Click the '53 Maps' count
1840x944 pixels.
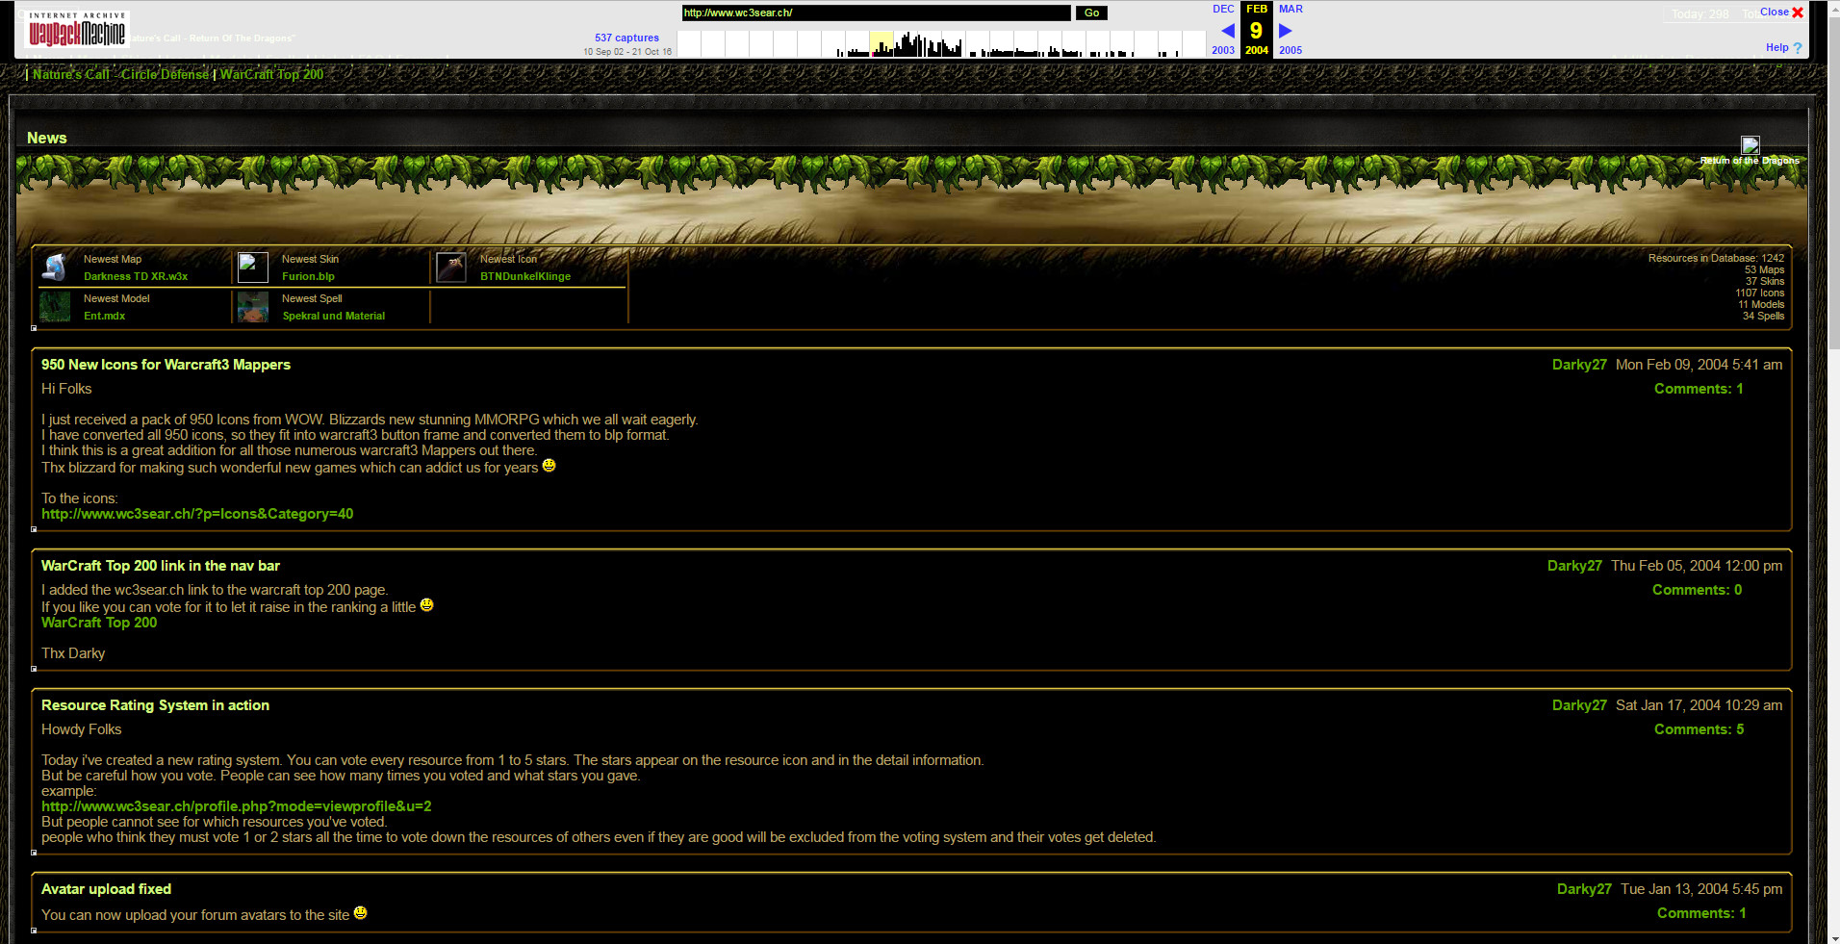1765,269
